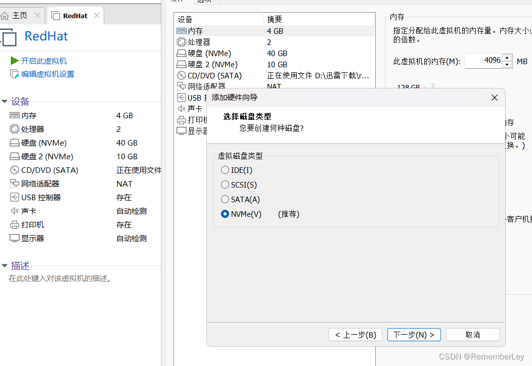Click NAT value in left device panel
The height and width of the screenshot is (366, 532).
124,184
